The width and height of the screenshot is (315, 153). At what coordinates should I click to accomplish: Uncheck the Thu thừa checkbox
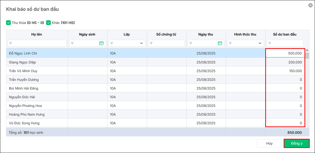click(x=8, y=23)
